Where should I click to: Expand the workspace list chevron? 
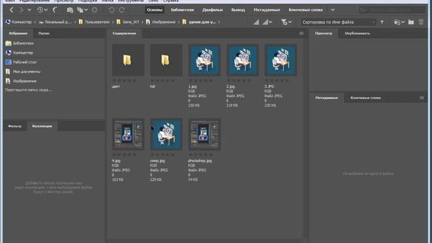333,10
